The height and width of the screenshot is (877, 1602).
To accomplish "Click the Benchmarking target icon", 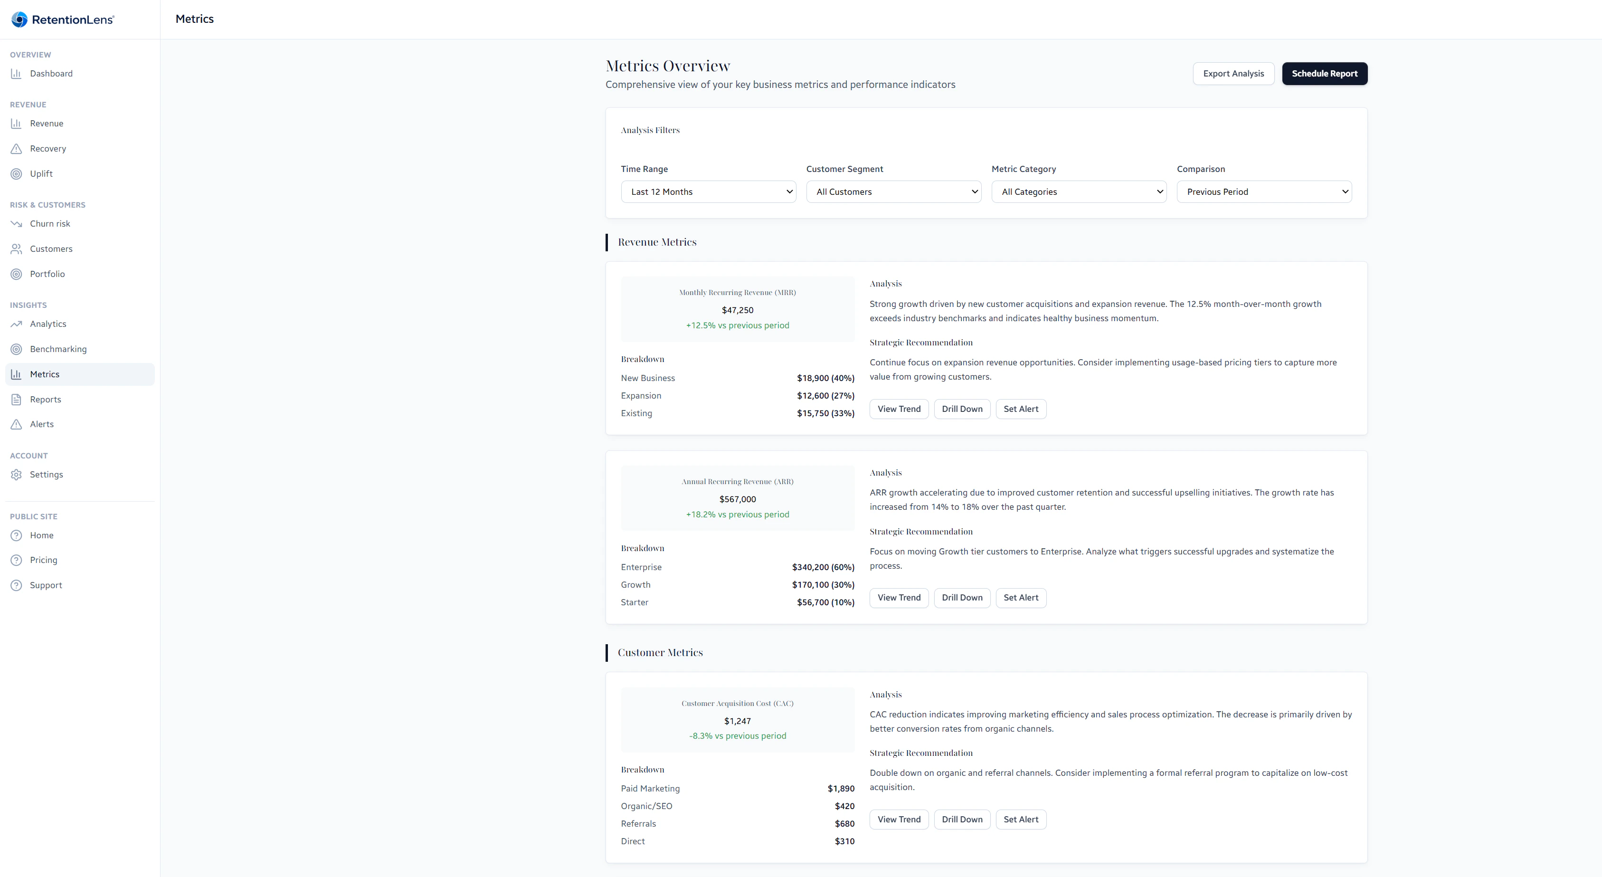I will pyautogui.click(x=16, y=349).
